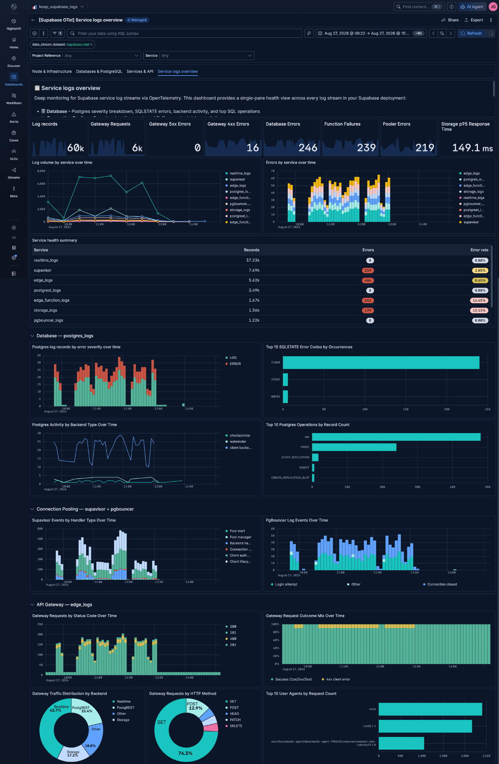Remove the data_stream.dataset supabase.otel filter

coord(91,45)
